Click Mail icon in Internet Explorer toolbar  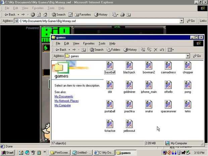click(114, 14)
